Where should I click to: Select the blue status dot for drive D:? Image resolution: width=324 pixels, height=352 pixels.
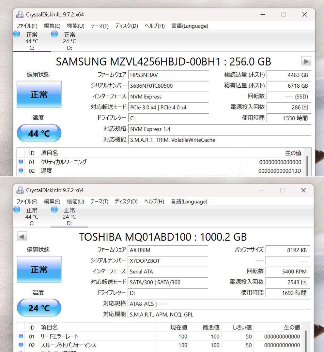(54, 34)
